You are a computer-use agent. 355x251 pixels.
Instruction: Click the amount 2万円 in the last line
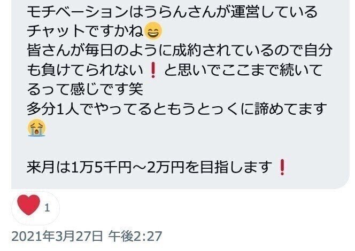pos(166,167)
